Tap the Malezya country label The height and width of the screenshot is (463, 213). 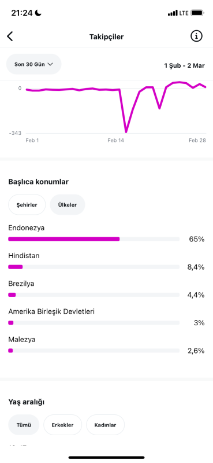22,340
